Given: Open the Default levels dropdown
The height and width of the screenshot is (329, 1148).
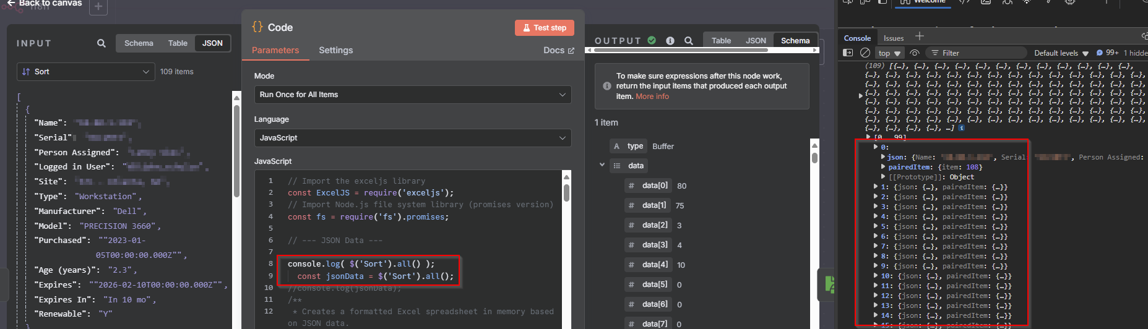Looking at the screenshot, I should [x=1061, y=53].
